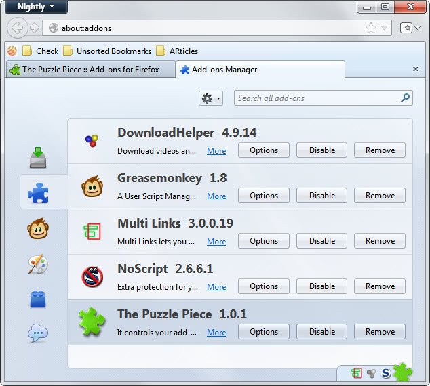The width and height of the screenshot is (430, 386).
Task: Open The Puzzle Piece Options
Action: [264, 332]
